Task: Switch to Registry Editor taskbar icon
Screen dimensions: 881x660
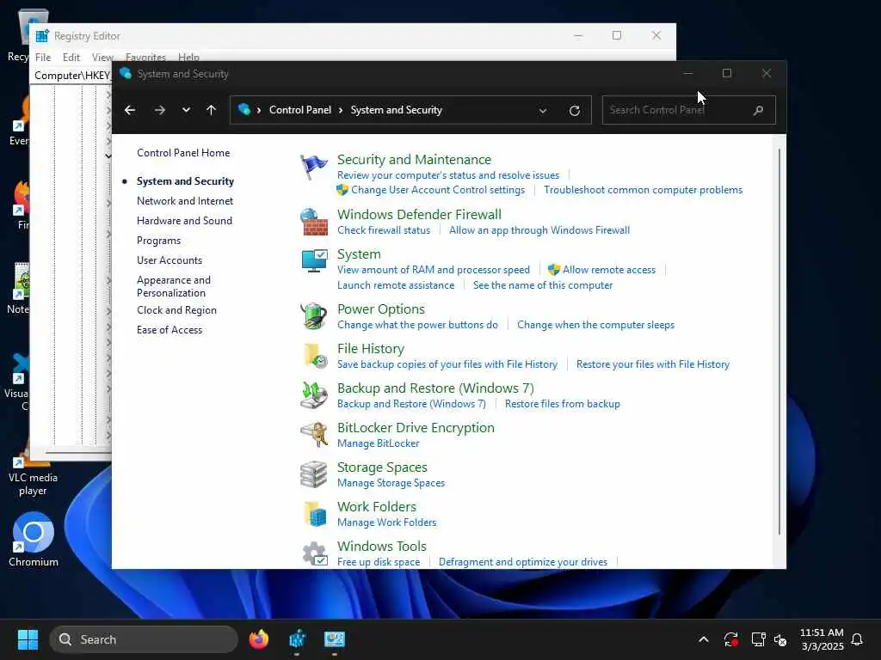Action: tap(297, 639)
